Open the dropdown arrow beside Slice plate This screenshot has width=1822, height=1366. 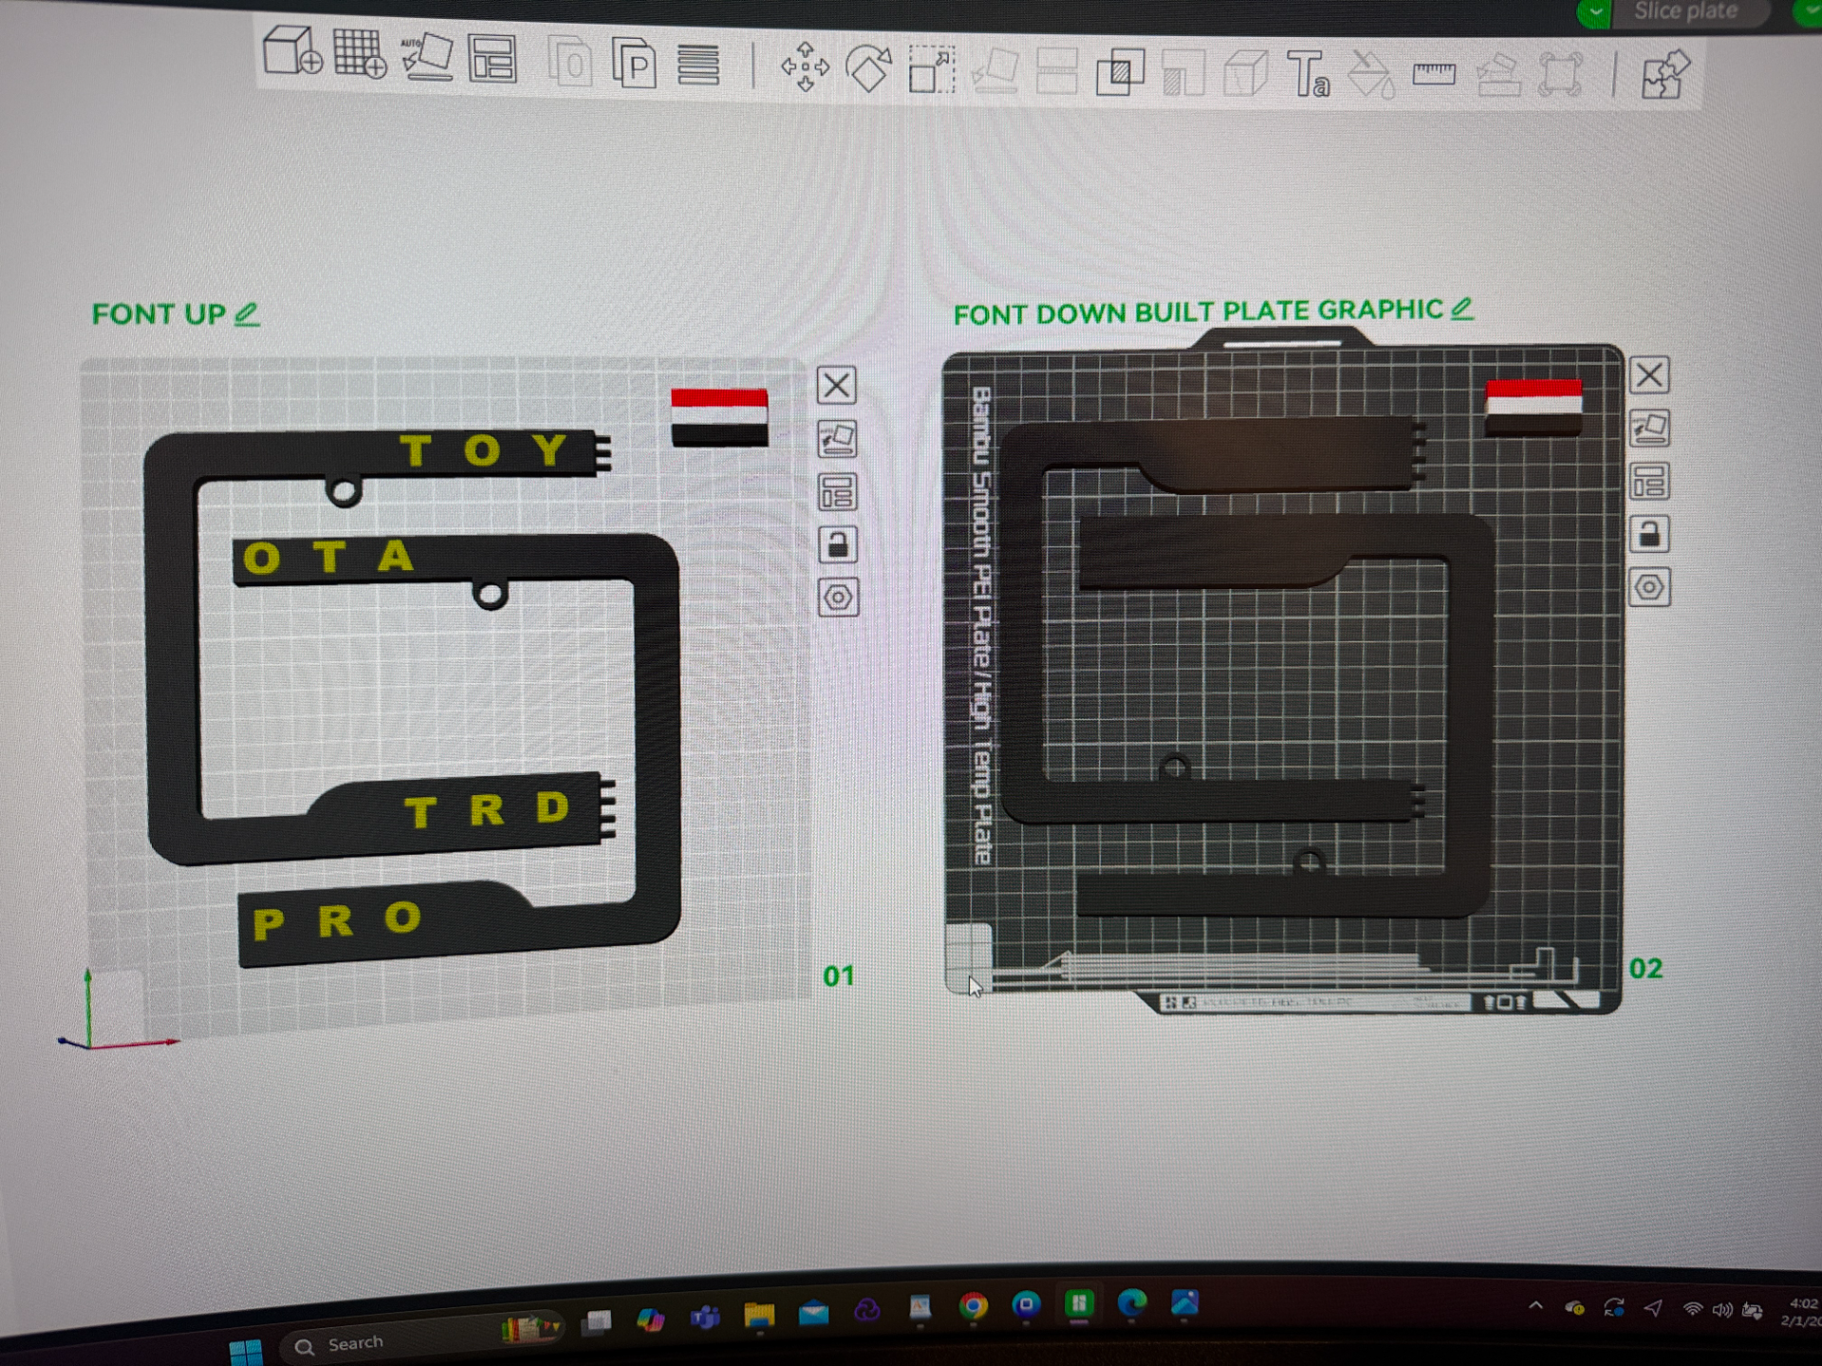coord(1595,11)
